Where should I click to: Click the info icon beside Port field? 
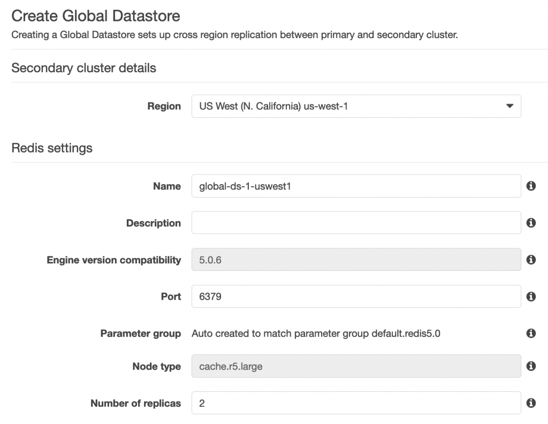pos(531,296)
